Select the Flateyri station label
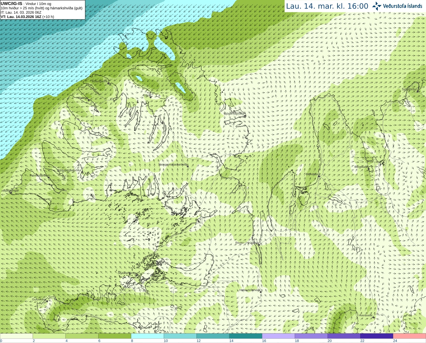The width and height of the screenshot is (426, 343). [83, 98]
